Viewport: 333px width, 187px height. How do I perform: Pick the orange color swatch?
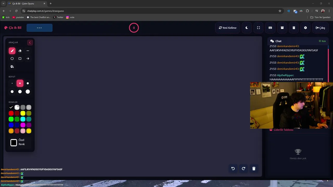[11, 131]
